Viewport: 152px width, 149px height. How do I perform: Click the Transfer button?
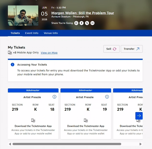(x=132, y=49)
